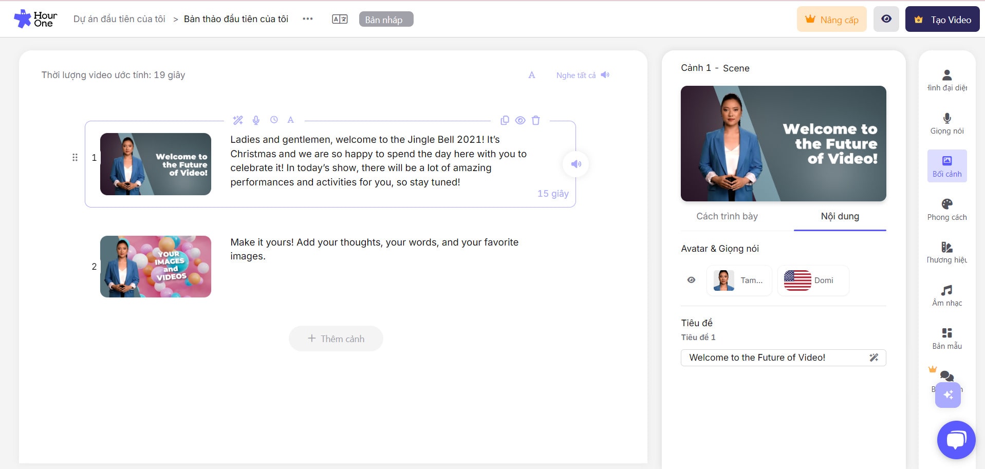Play scene 1 audio with speaker button
The width and height of the screenshot is (985, 469).
click(x=576, y=164)
